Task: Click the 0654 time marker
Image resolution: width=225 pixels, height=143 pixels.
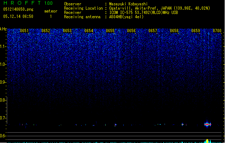Action: (x=89, y=31)
